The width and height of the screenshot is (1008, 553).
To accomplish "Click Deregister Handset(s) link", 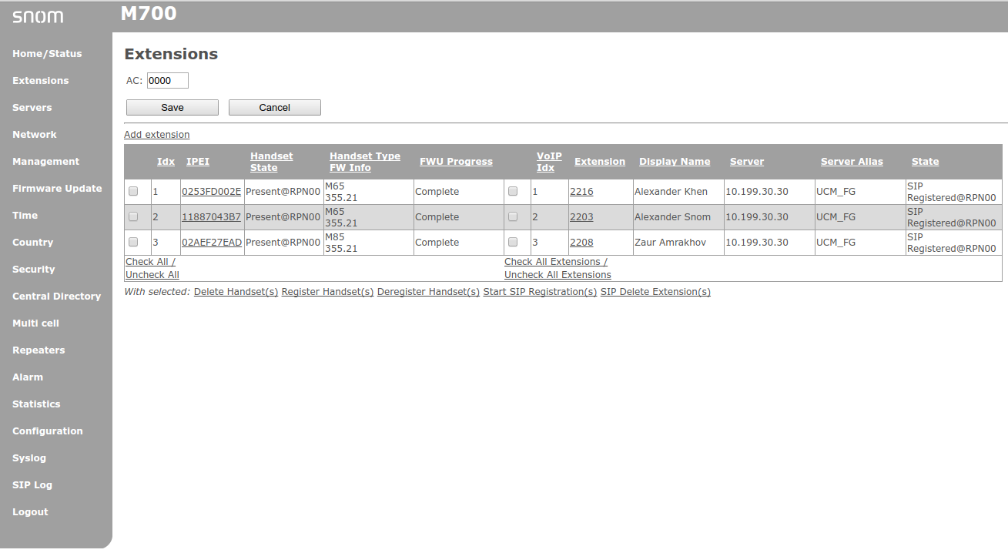I will click(x=428, y=292).
